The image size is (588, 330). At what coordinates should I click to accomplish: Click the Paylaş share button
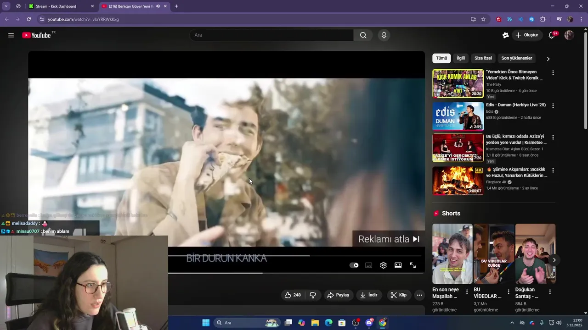pyautogui.click(x=338, y=295)
